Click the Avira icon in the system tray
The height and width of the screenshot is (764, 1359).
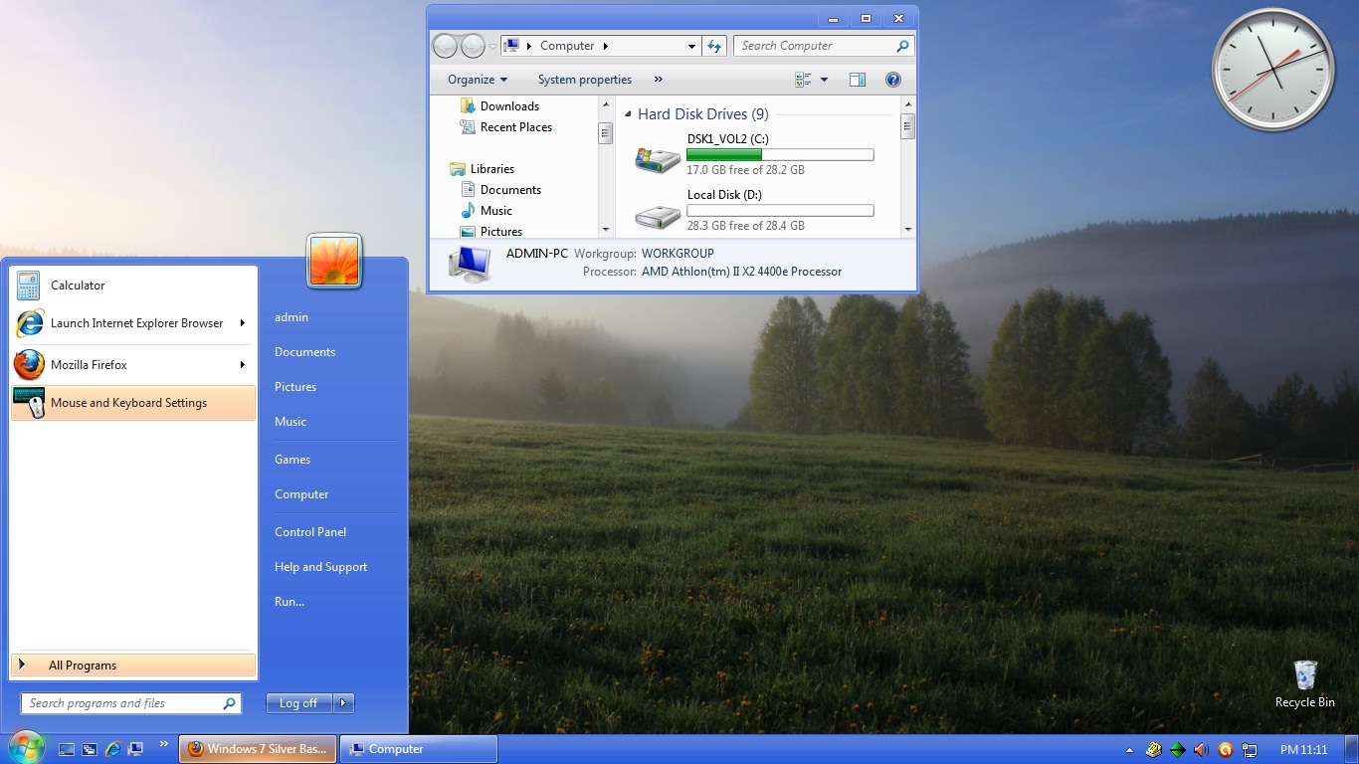[1226, 749]
